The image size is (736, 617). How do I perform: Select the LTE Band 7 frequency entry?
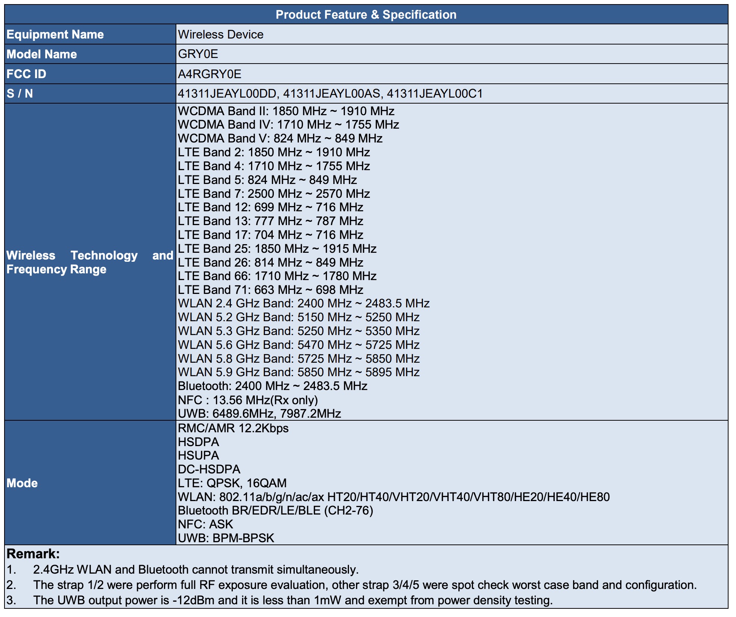click(x=274, y=194)
